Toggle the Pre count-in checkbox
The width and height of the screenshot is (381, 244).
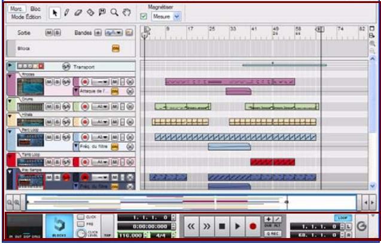81,224
